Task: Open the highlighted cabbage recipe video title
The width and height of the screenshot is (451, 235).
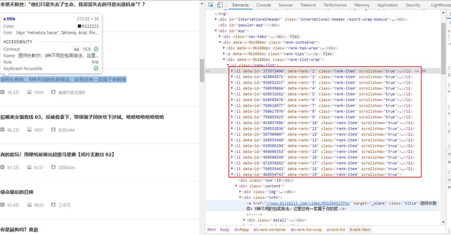Action: (x=63, y=79)
